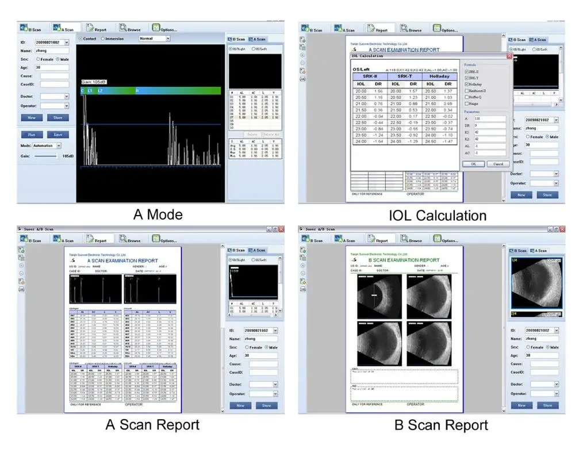Screen dimensions: 575x449
Task: Click zoom-in icon in A Scan Report sidebar
Action: coord(21,266)
